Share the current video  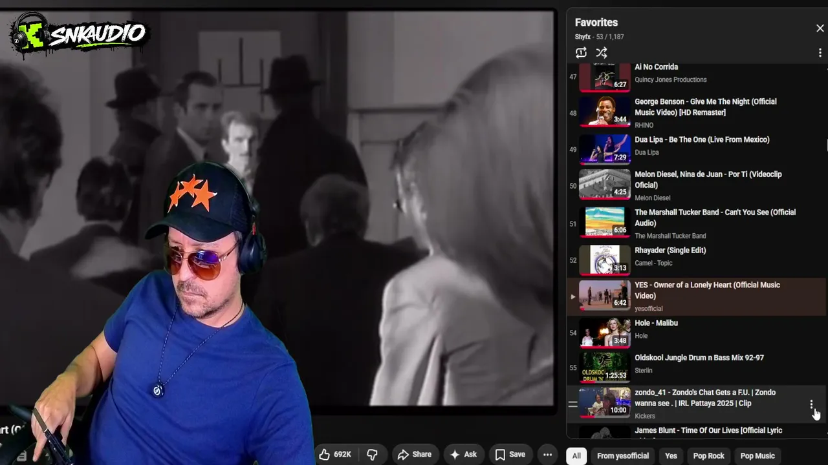(x=415, y=455)
